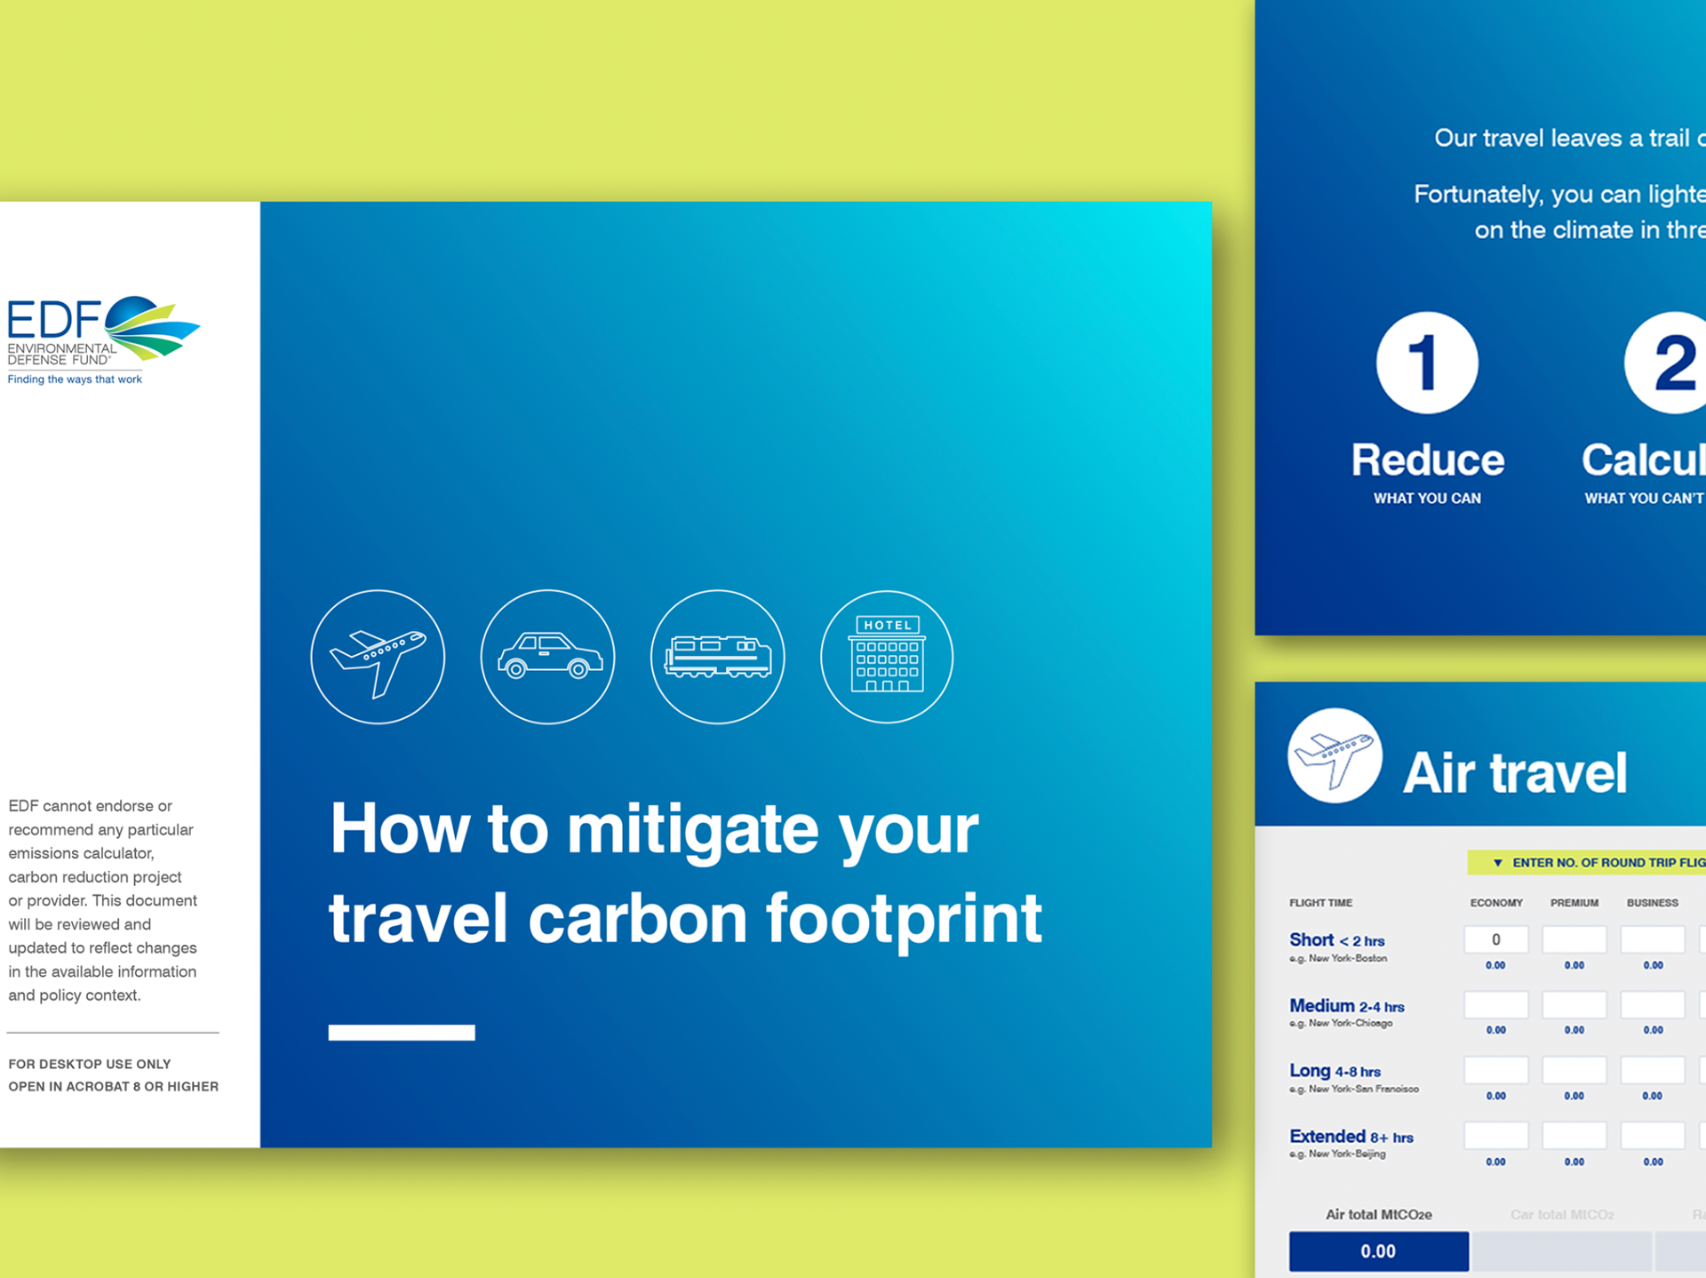Click the train circle icon
1706x1278 pixels.
[x=717, y=657]
